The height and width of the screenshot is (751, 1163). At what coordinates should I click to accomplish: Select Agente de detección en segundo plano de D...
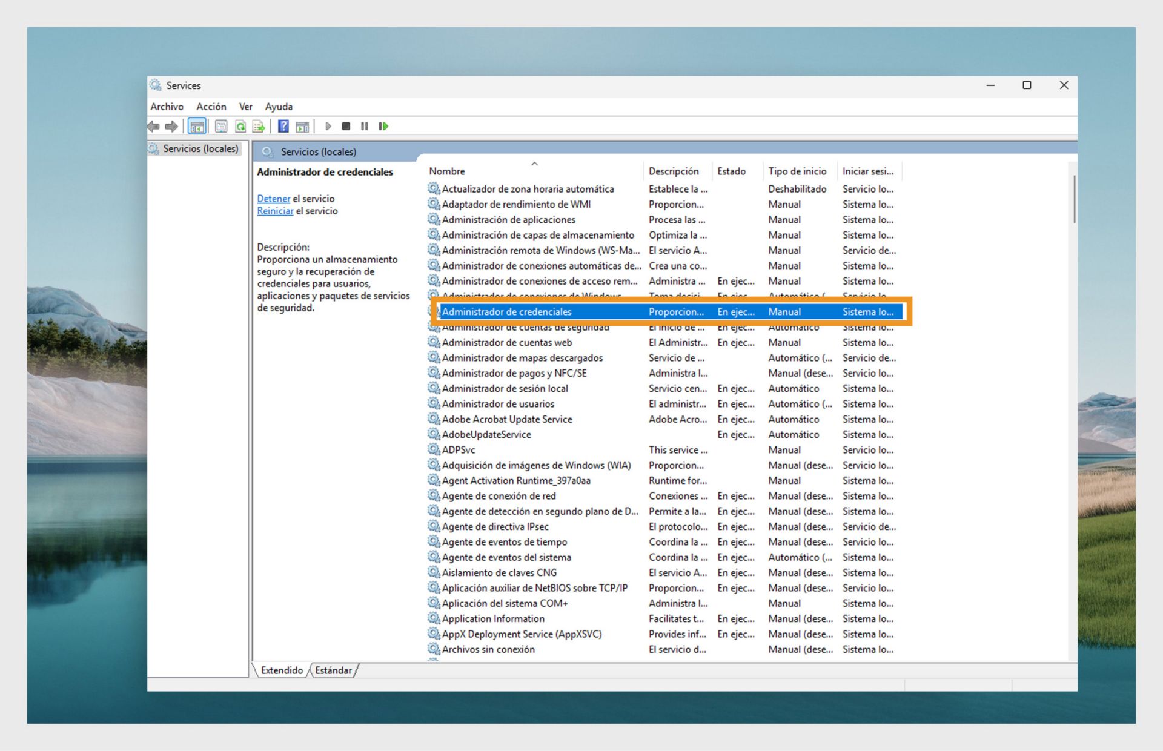pos(540,511)
